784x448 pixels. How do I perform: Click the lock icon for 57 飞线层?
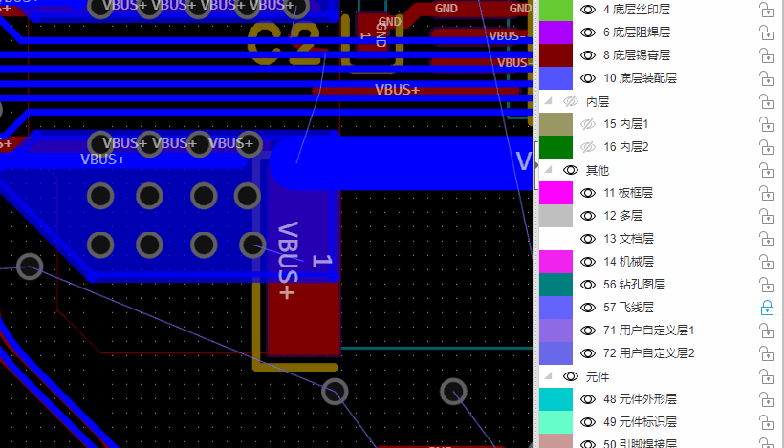tap(766, 308)
